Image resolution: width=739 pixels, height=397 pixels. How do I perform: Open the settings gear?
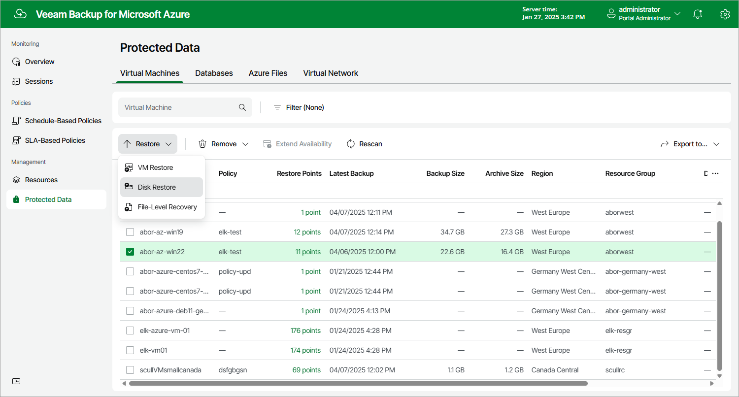coord(725,14)
